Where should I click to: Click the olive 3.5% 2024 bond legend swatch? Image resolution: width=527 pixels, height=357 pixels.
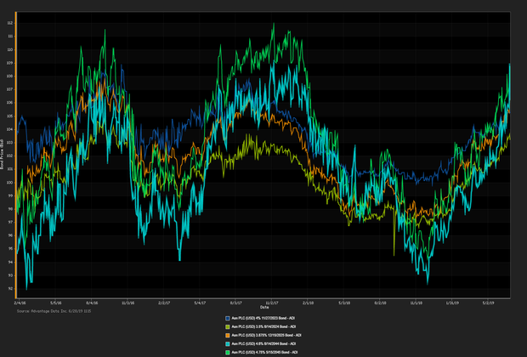click(x=228, y=326)
